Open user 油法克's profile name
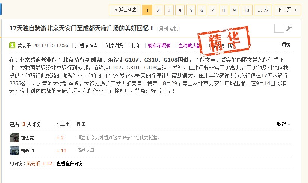Screen dimensions: 308x183 27,138
